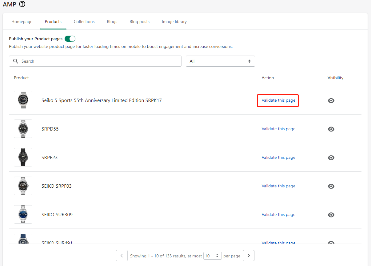Validate the SEIKO SRPF03 page
The image size is (371, 266).
278,186
